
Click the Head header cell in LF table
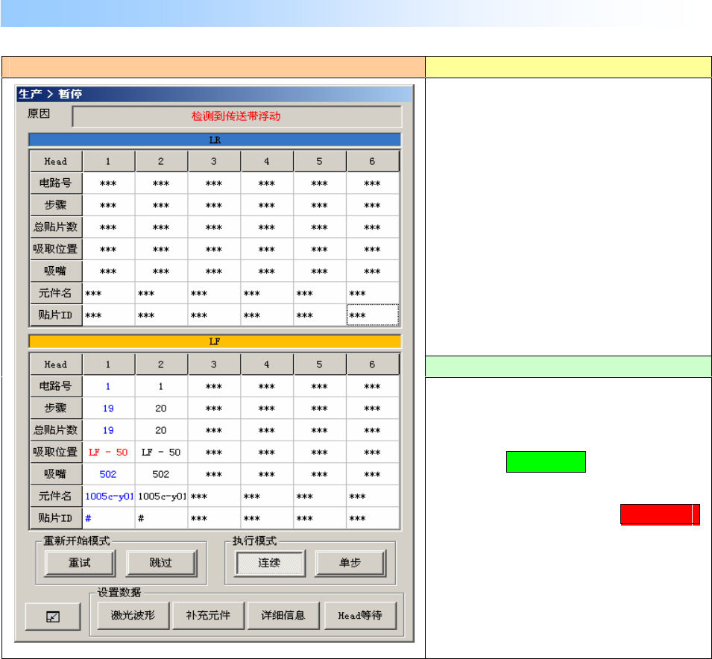[56, 365]
